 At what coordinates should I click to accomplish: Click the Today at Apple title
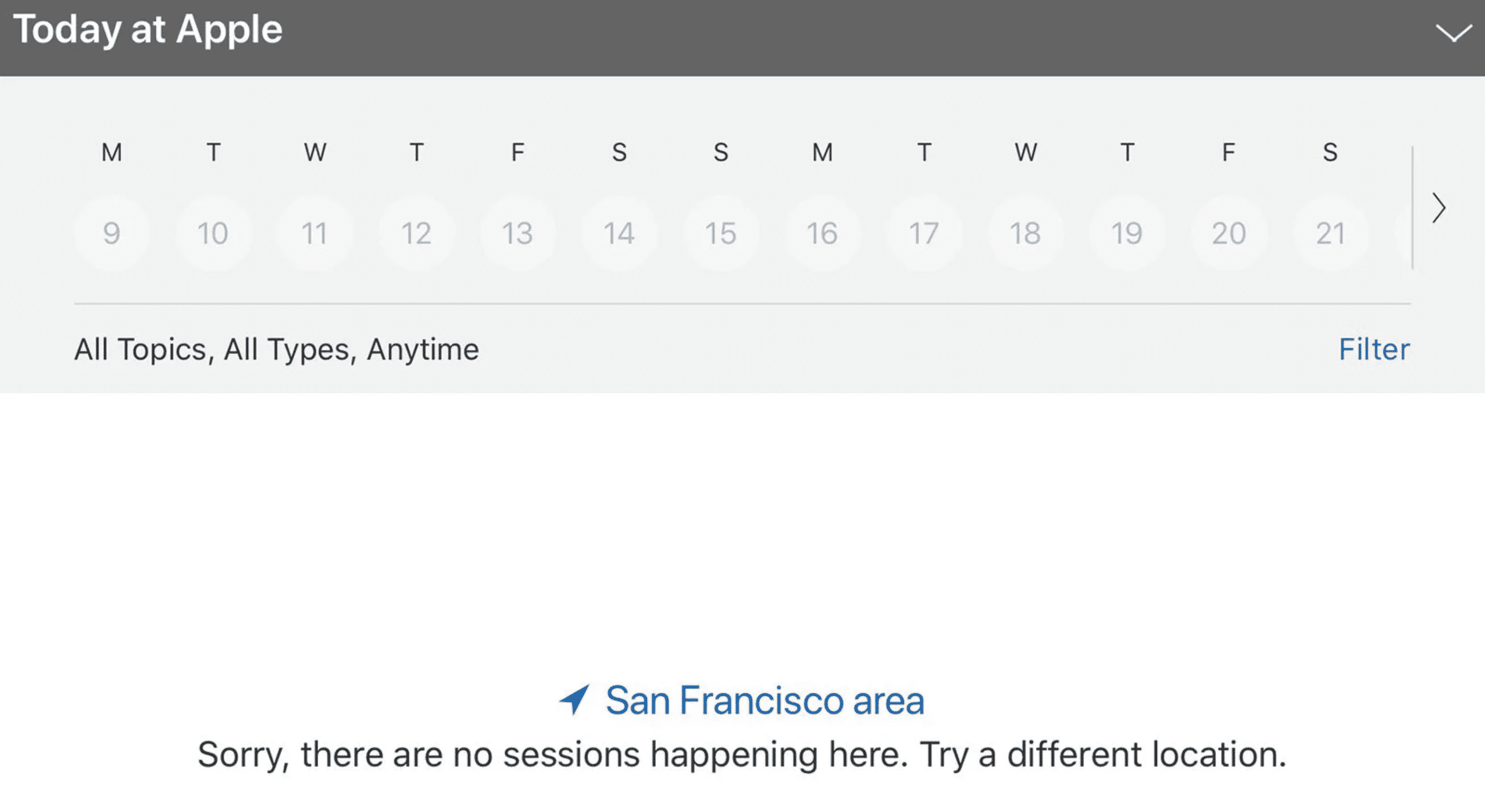tap(148, 29)
